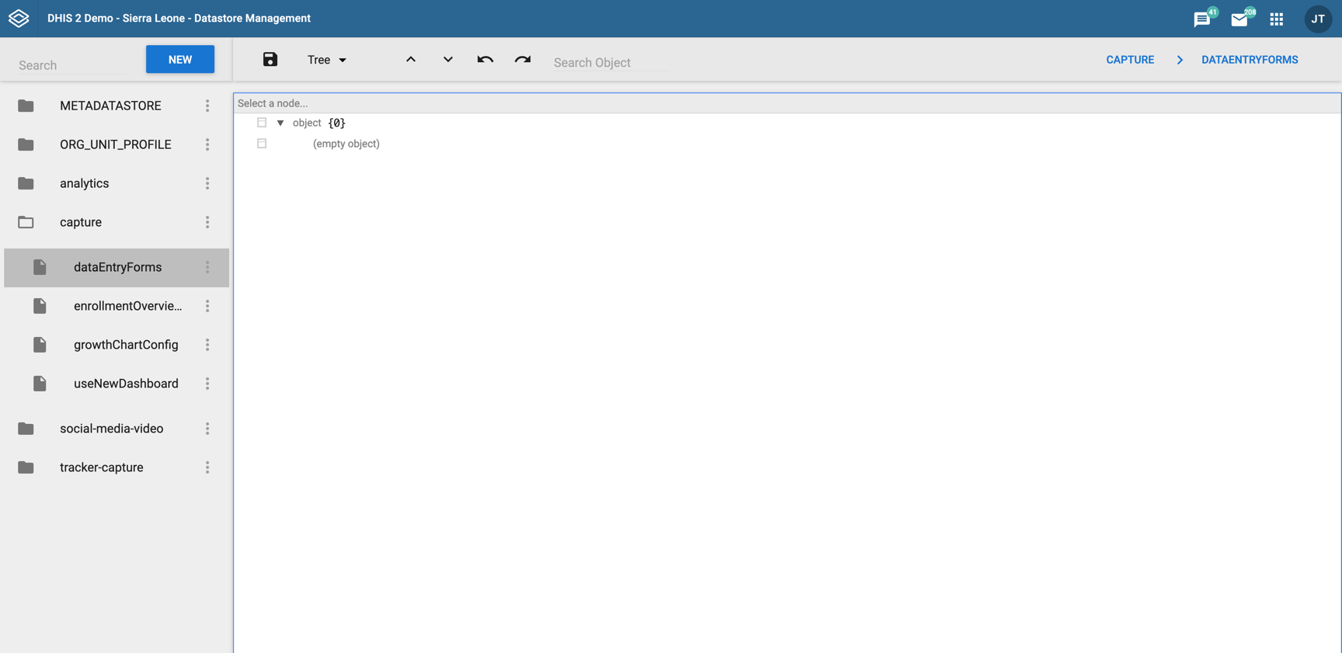Click the growthChartConfig file icon
This screenshot has height=653, width=1342.
(40, 345)
